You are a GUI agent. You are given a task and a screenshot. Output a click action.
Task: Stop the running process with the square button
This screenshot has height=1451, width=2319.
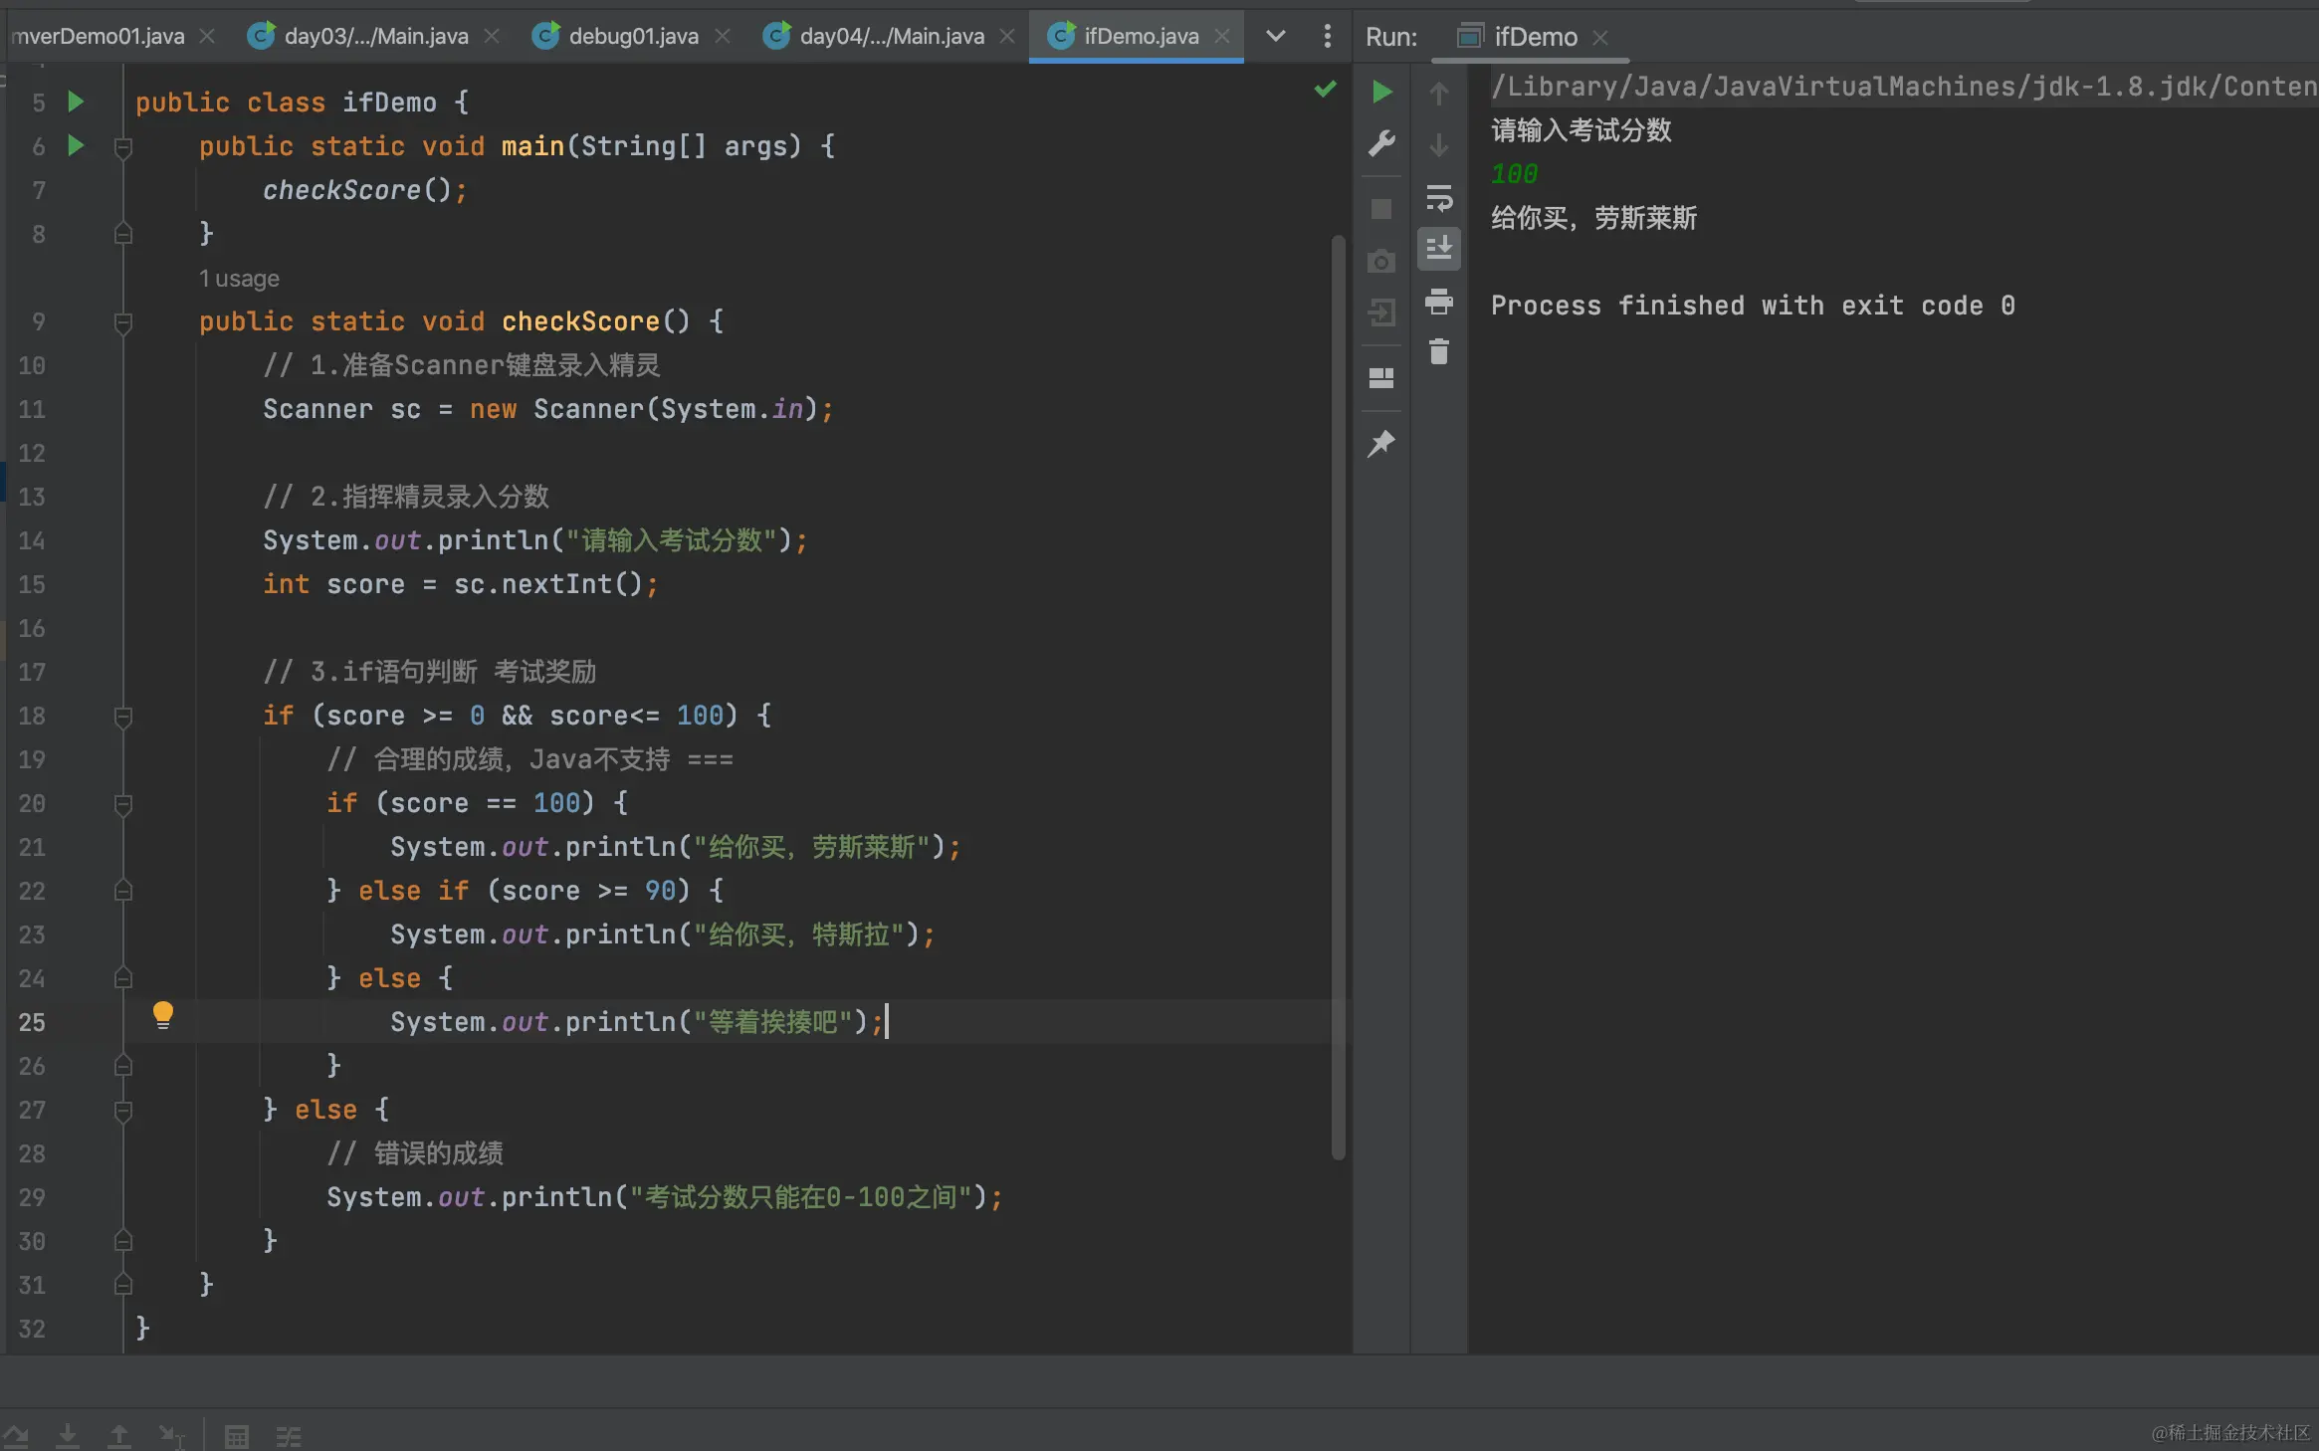click(x=1381, y=209)
